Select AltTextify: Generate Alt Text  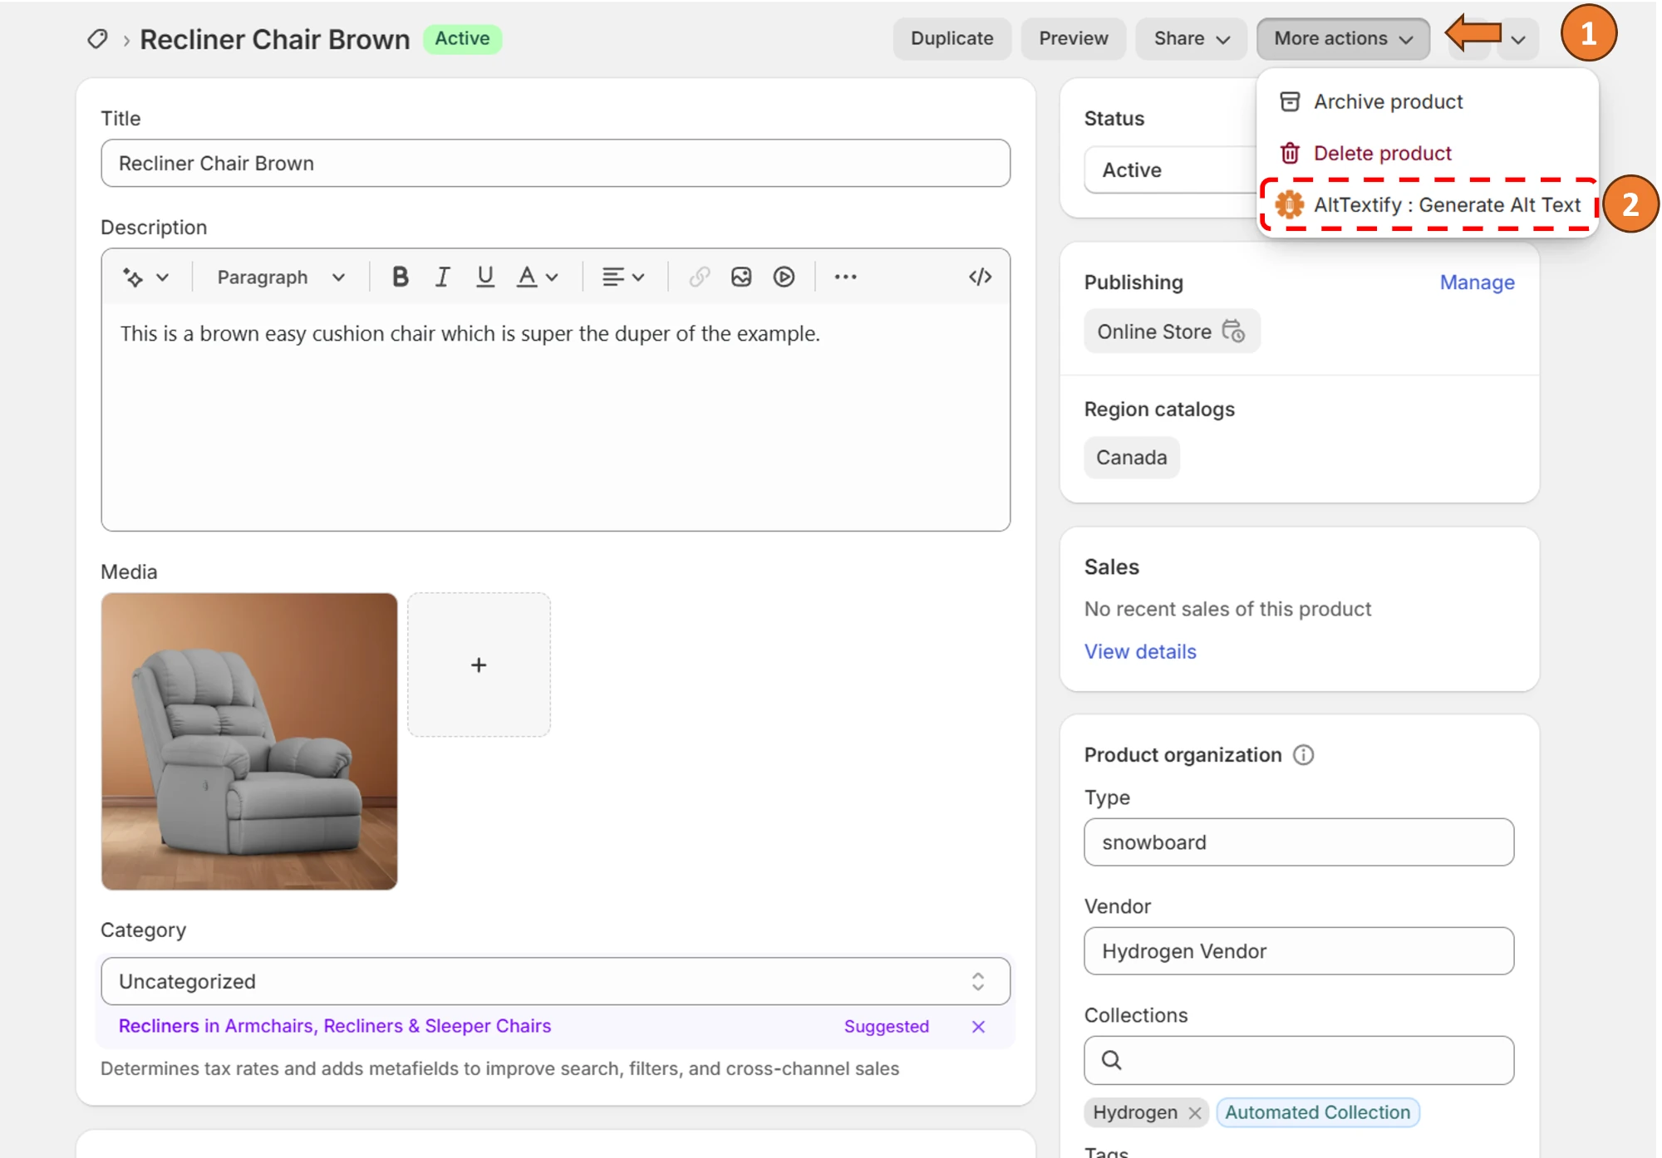pos(1446,204)
